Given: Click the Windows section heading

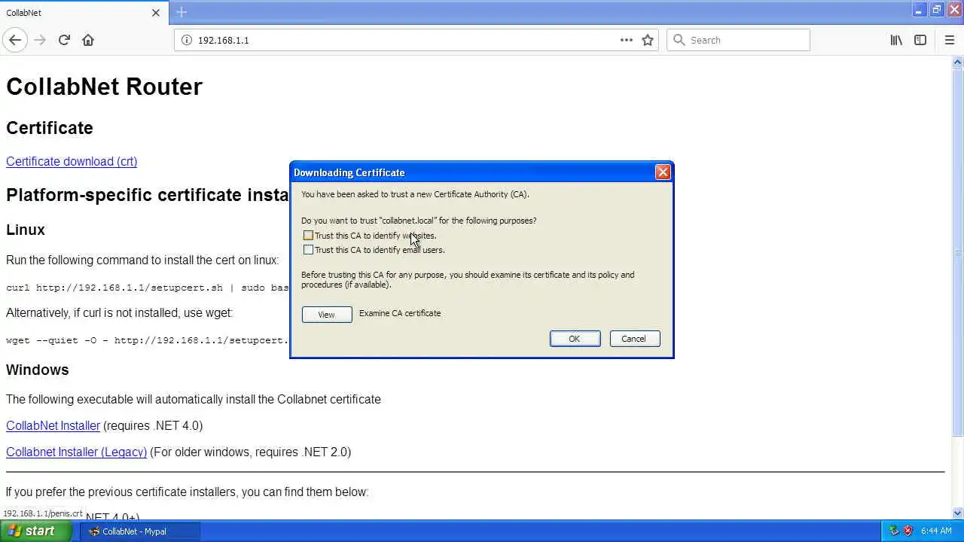Looking at the screenshot, I should tap(38, 370).
